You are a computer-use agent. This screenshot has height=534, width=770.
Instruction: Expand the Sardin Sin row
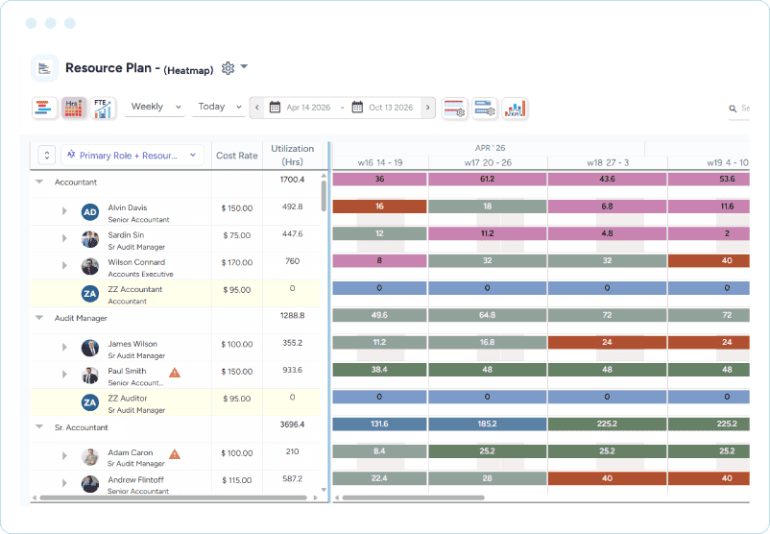[x=64, y=238]
